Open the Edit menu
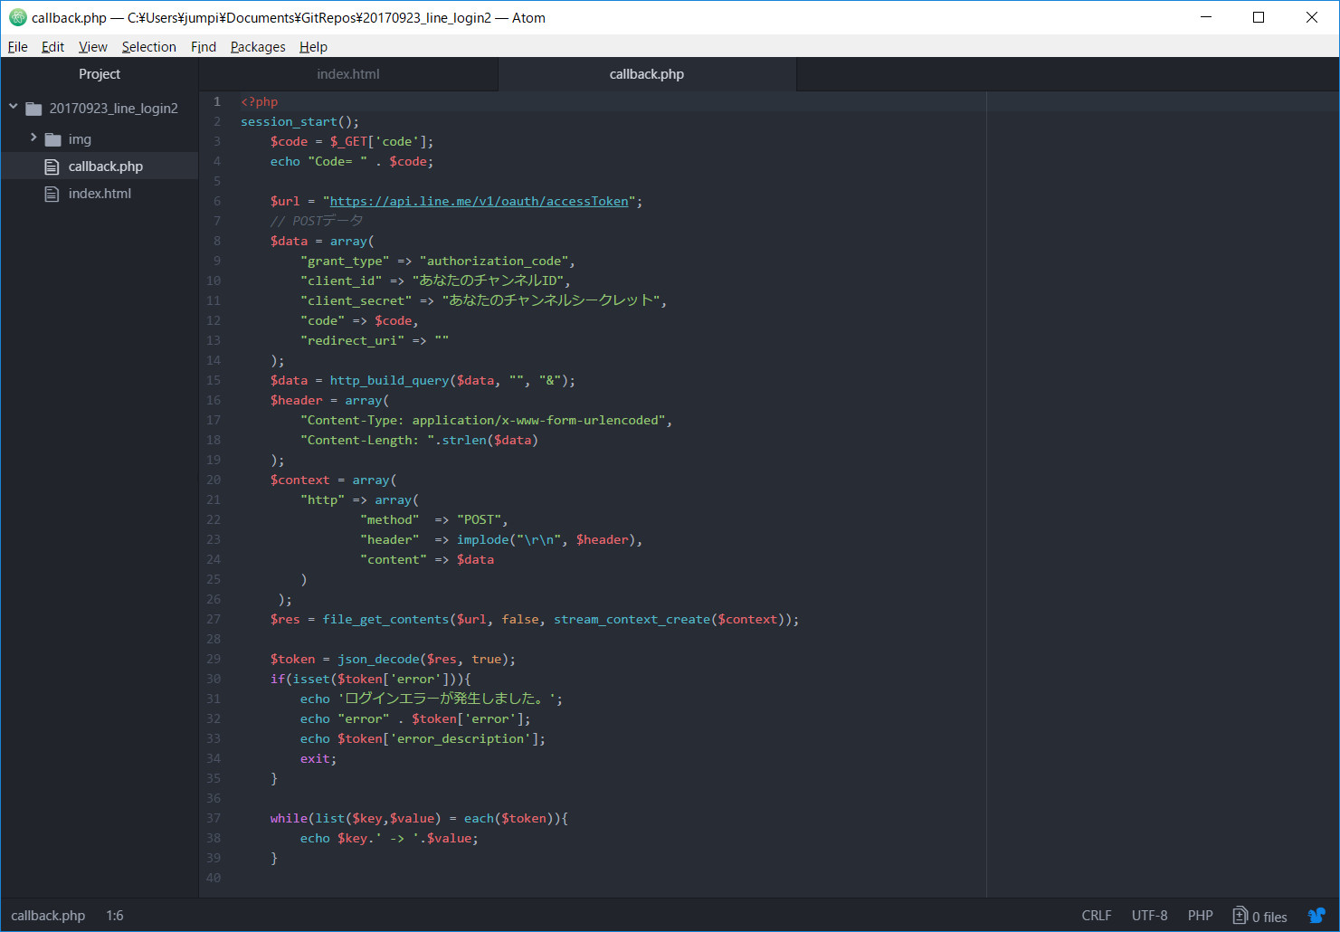 pyautogui.click(x=52, y=47)
